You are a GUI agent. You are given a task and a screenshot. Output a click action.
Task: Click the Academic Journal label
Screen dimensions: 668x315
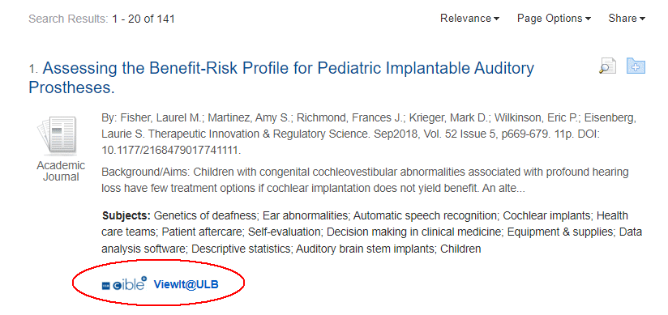pyautogui.click(x=61, y=171)
